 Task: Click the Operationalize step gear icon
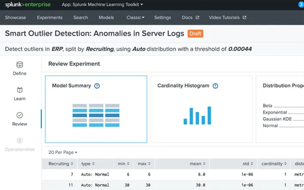point(20,141)
